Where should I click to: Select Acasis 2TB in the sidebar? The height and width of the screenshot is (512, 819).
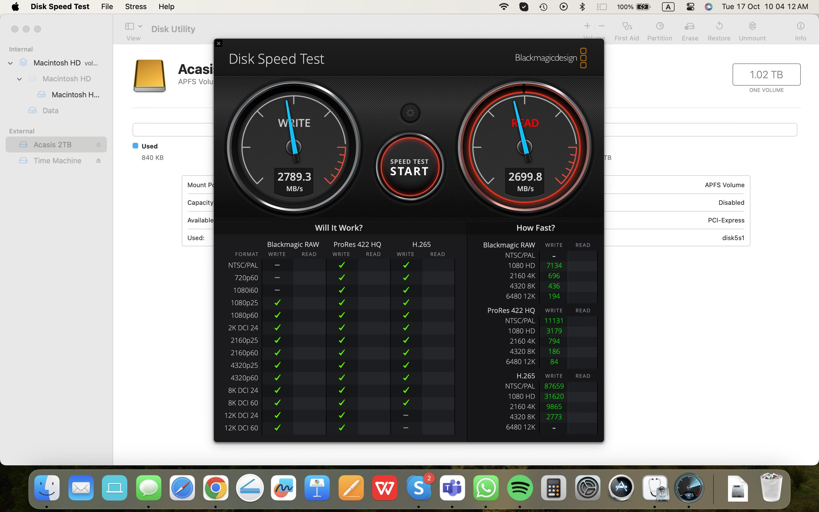(x=56, y=144)
